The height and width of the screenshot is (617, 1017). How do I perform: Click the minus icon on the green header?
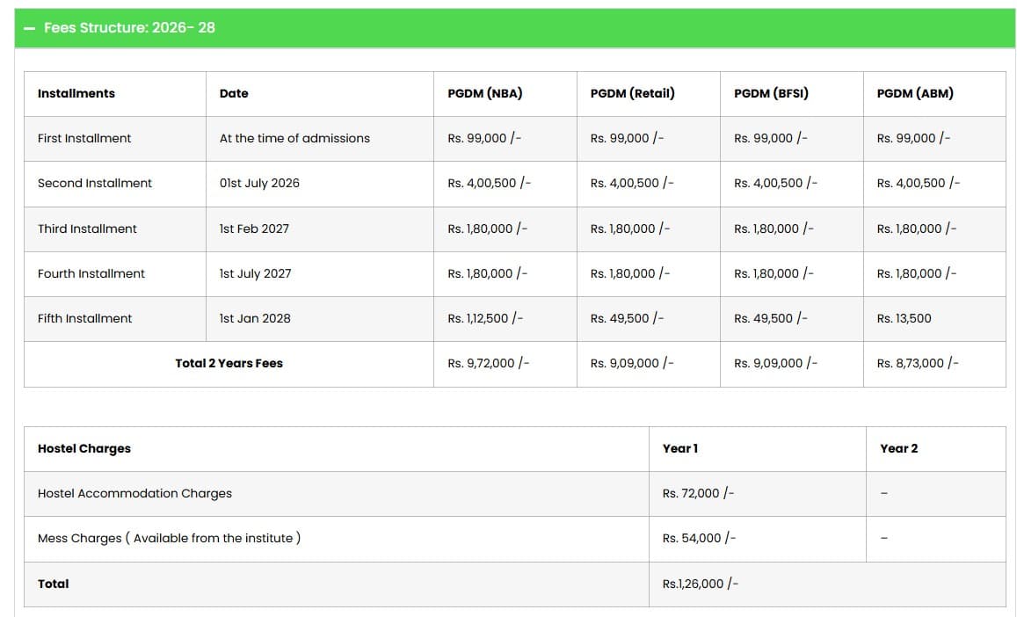[29, 27]
